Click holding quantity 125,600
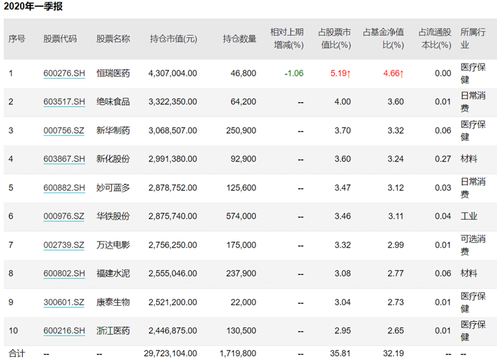This screenshot has height=361, width=497. point(241,188)
